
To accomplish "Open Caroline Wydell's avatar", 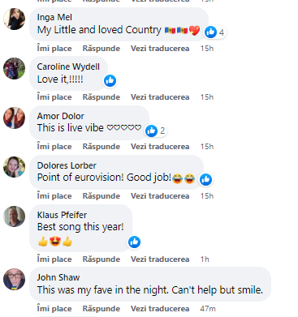I will pos(14,68).
